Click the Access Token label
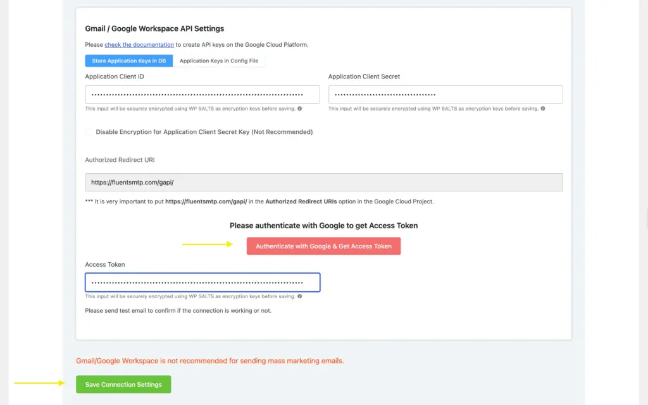The image size is (648, 405). [105, 264]
